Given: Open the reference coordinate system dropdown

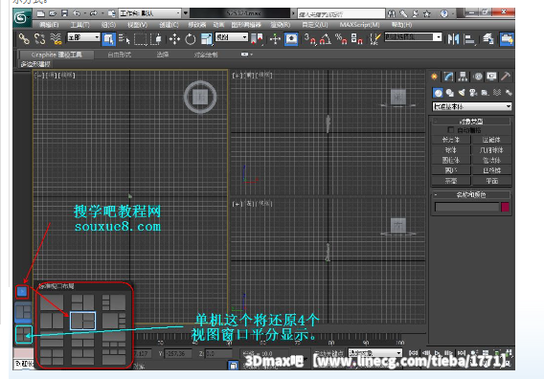Looking at the screenshot, I should pos(232,37).
